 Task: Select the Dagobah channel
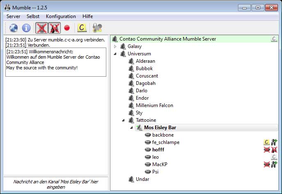pyautogui.click(x=145, y=83)
